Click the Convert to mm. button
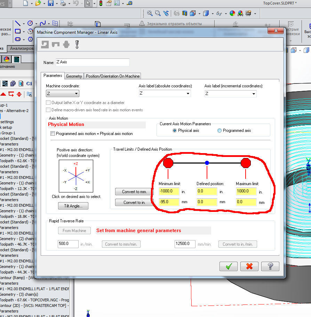Screen dimensions: 311x317 (x=134, y=192)
